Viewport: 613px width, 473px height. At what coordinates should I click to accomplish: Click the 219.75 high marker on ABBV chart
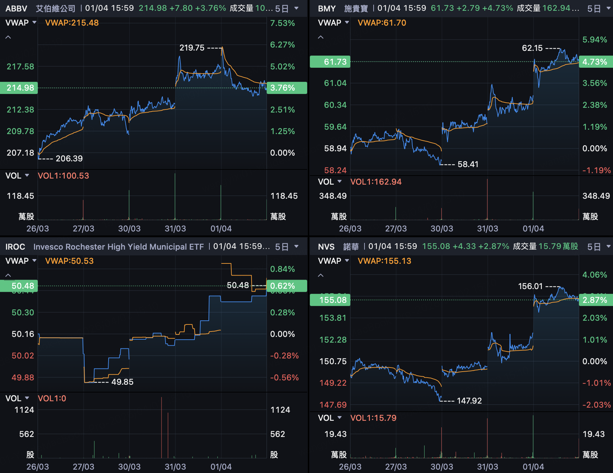(x=192, y=48)
